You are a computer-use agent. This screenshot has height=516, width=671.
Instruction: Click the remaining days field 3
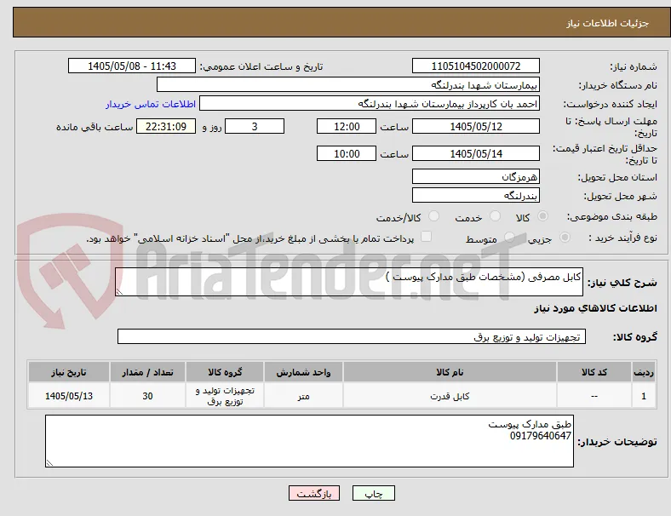coord(255,126)
